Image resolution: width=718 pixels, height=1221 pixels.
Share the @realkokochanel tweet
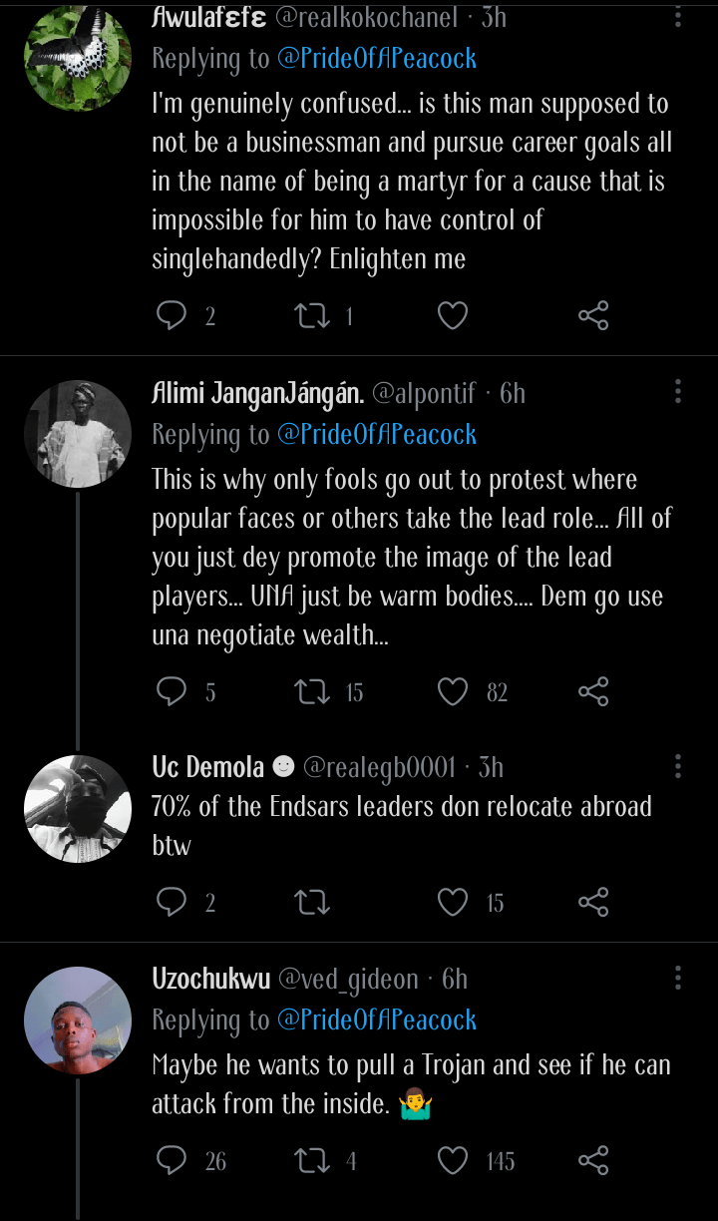coord(593,316)
